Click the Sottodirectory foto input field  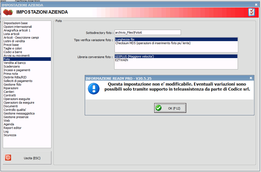148,33
